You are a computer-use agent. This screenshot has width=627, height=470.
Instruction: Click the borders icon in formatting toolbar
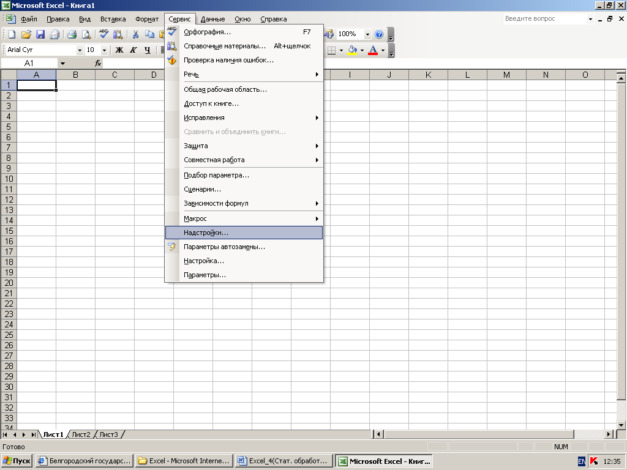[x=331, y=50]
